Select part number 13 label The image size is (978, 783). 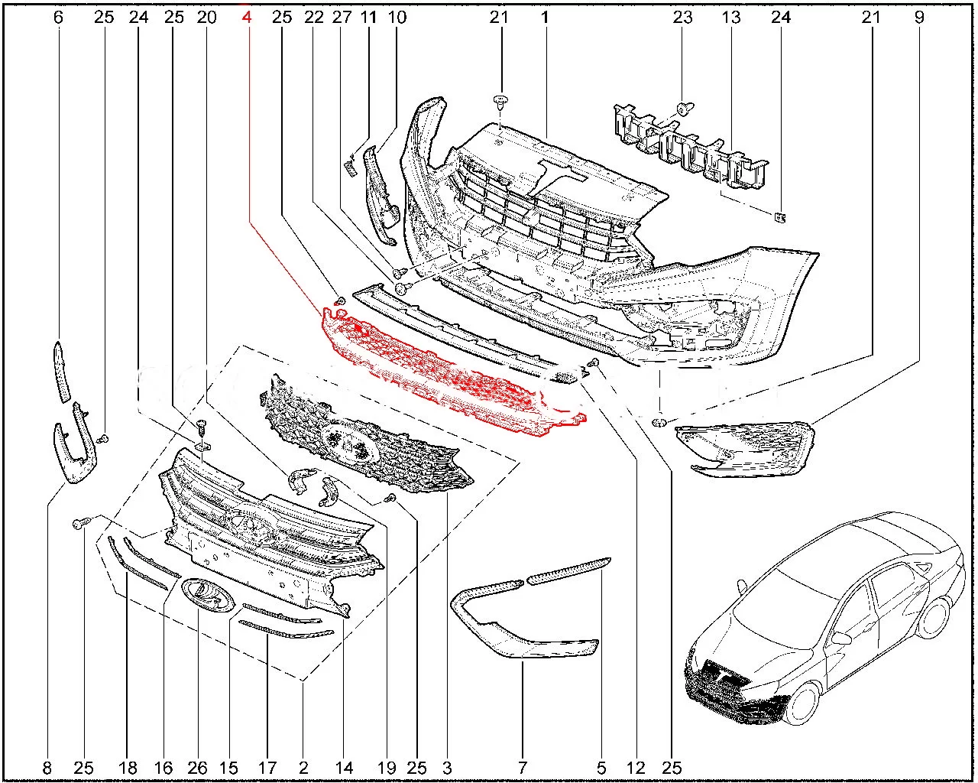pyautogui.click(x=731, y=17)
